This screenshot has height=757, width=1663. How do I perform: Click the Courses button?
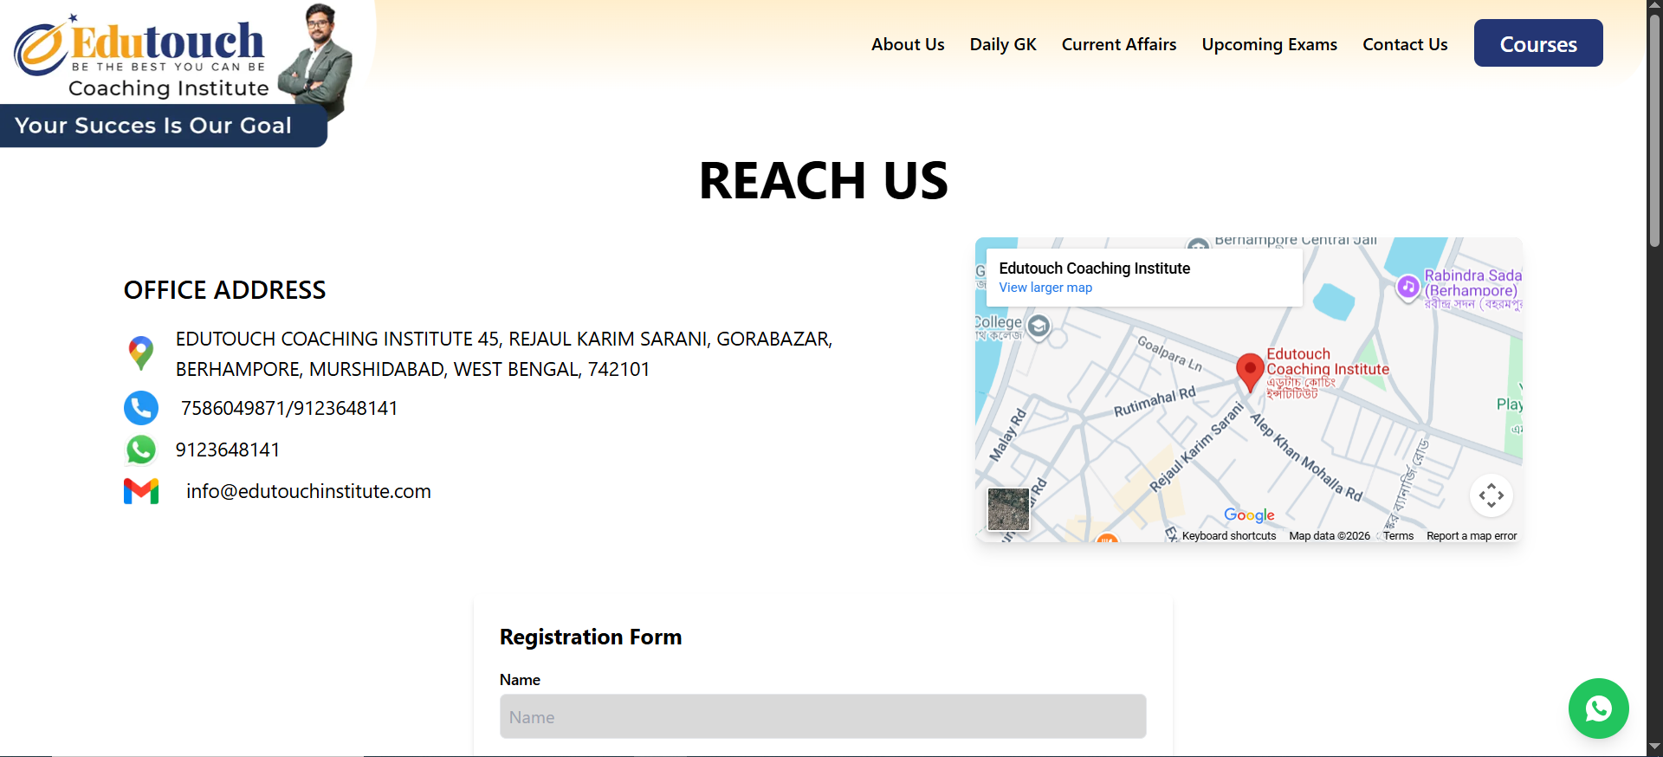point(1538,43)
